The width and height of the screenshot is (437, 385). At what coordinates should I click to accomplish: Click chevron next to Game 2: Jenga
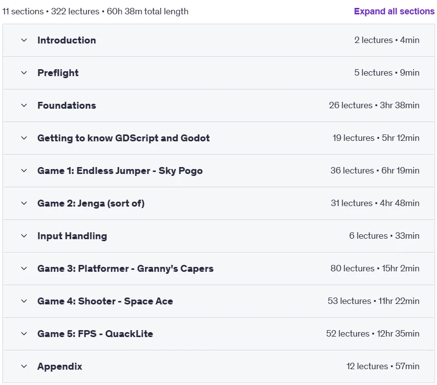coord(24,203)
